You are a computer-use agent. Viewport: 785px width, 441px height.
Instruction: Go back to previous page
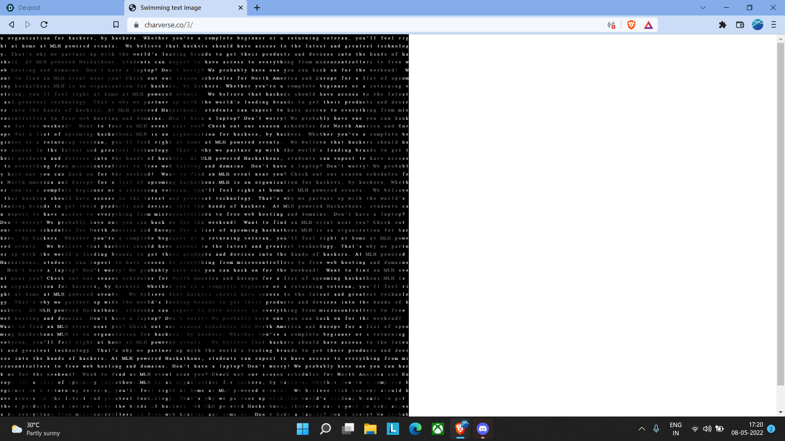click(11, 25)
